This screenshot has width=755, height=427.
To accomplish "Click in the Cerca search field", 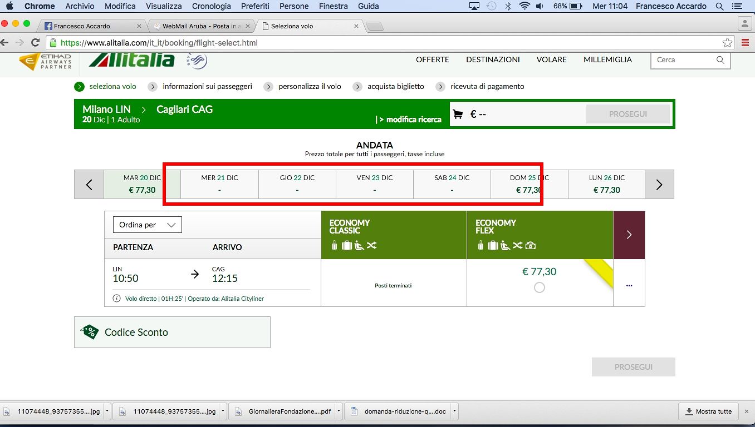I will click(683, 60).
